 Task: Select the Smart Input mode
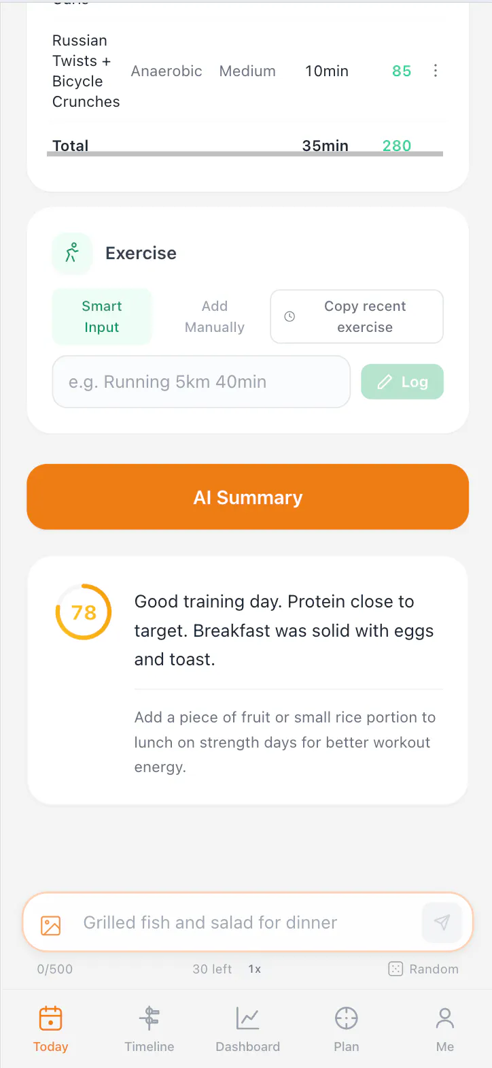[102, 317]
